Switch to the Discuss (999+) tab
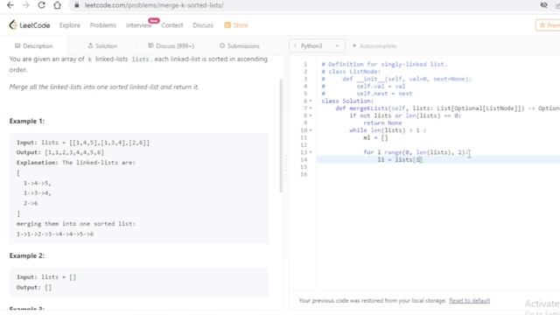 click(x=171, y=45)
